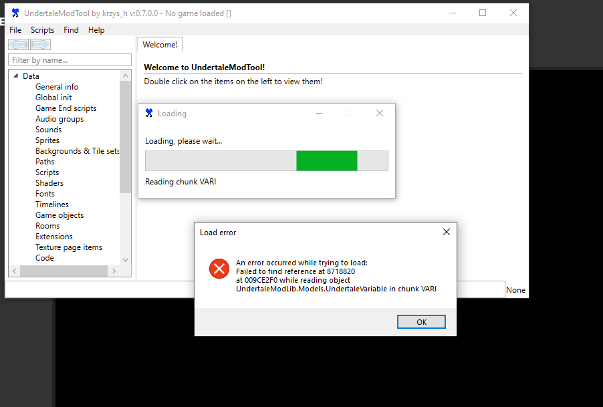Click 'Loading, please wait...' text

pos(183,141)
